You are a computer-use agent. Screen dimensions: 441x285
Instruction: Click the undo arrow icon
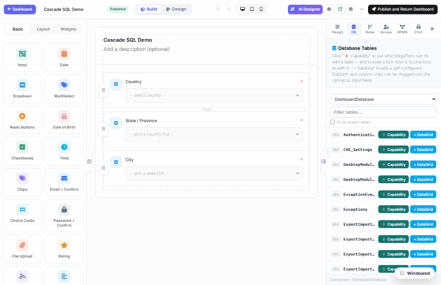218,9
